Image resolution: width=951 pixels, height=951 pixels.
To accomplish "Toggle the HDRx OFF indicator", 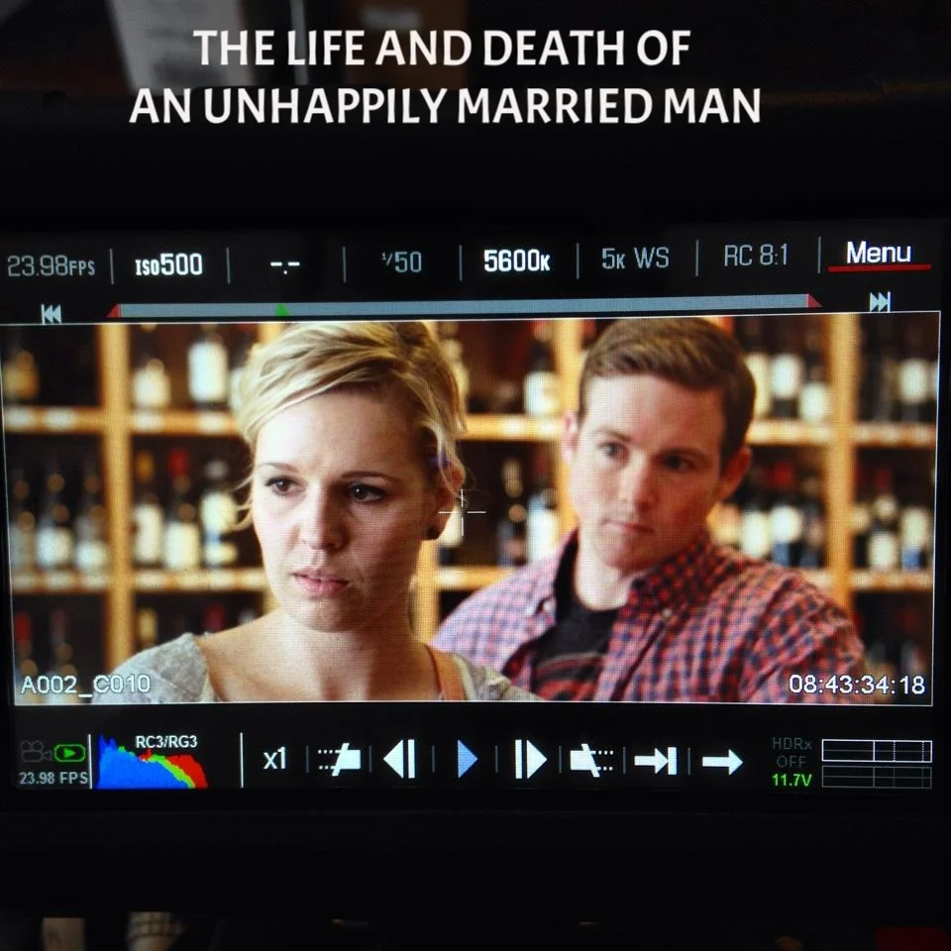I will [792, 752].
